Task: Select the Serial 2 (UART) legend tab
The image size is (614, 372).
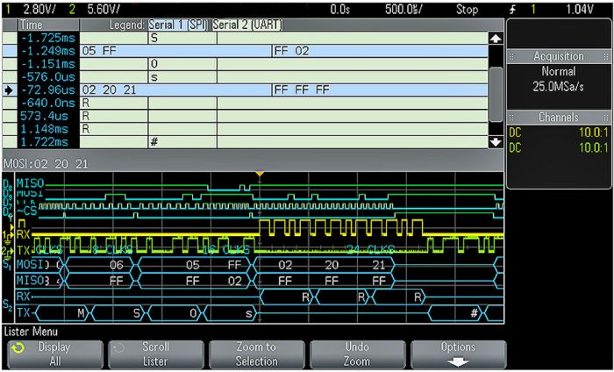Action: point(247,25)
